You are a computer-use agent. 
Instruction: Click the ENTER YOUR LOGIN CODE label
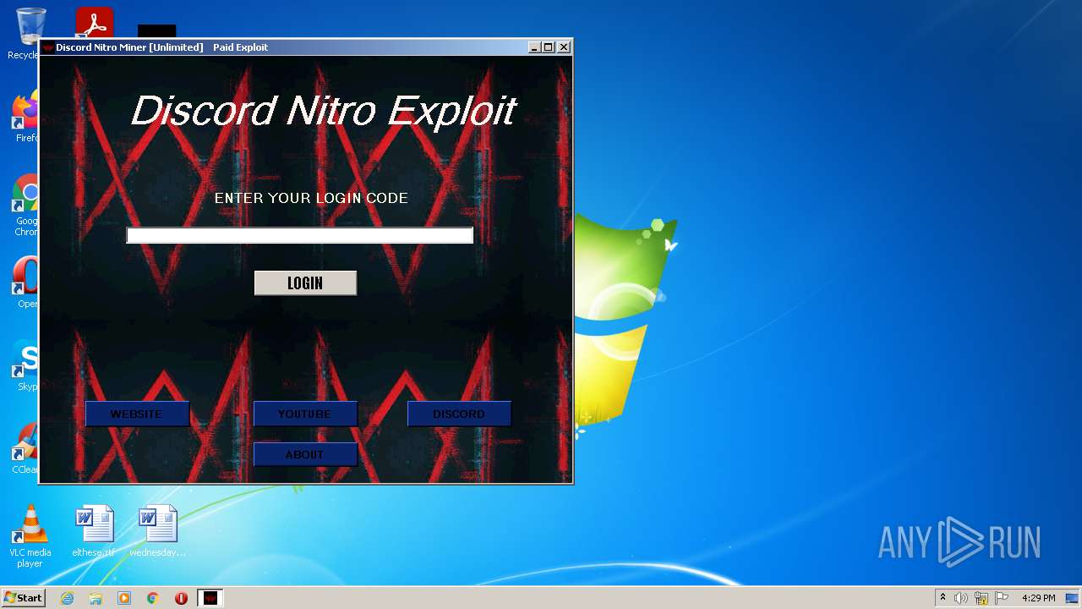tap(311, 198)
